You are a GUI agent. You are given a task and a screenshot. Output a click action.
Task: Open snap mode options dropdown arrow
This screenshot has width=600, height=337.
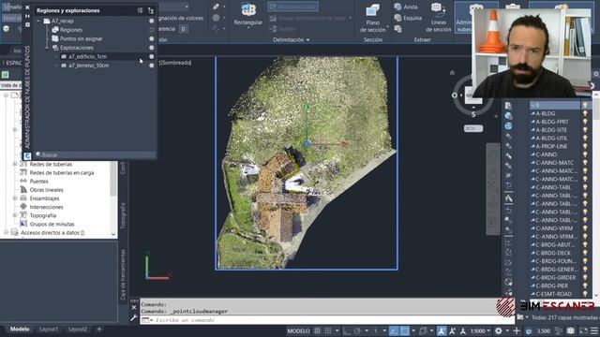coord(337,330)
